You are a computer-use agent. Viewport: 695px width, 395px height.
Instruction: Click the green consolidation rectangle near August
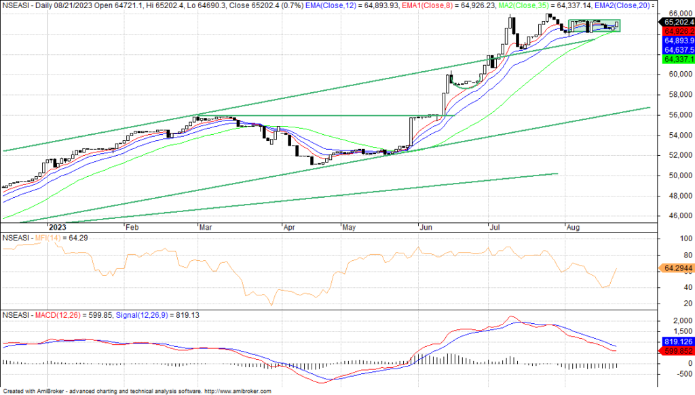click(x=594, y=25)
